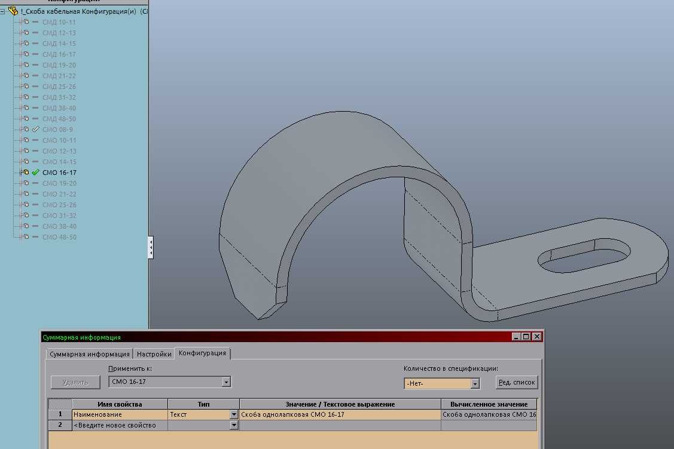
Task: Click the Удалить button
Action: (x=75, y=383)
